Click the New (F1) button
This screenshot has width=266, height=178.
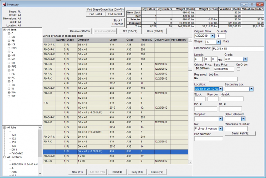tap(77, 172)
